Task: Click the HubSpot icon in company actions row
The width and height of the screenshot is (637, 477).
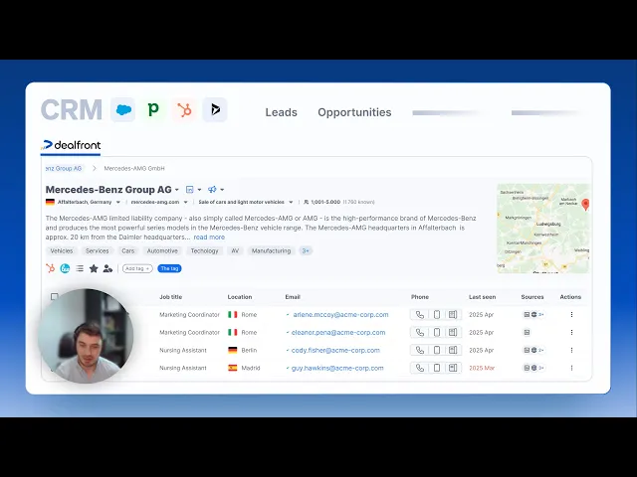Action: 51,268
